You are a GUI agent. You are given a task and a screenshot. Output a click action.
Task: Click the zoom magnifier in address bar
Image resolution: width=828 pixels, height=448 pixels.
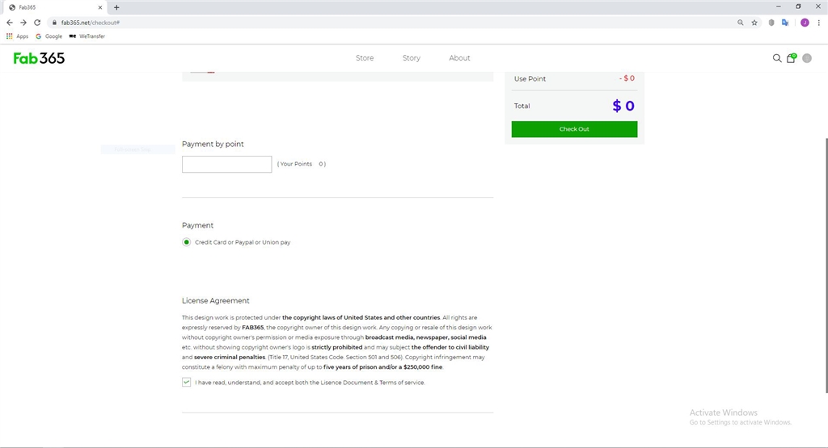click(741, 23)
